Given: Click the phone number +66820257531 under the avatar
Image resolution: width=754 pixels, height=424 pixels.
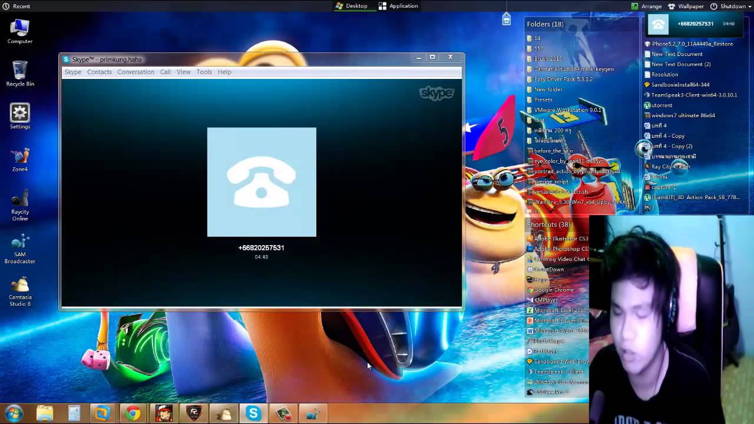Looking at the screenshot, I should coord(261,248).
